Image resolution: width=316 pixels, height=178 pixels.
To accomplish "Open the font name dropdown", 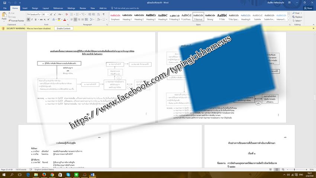I will coord(41,14).
